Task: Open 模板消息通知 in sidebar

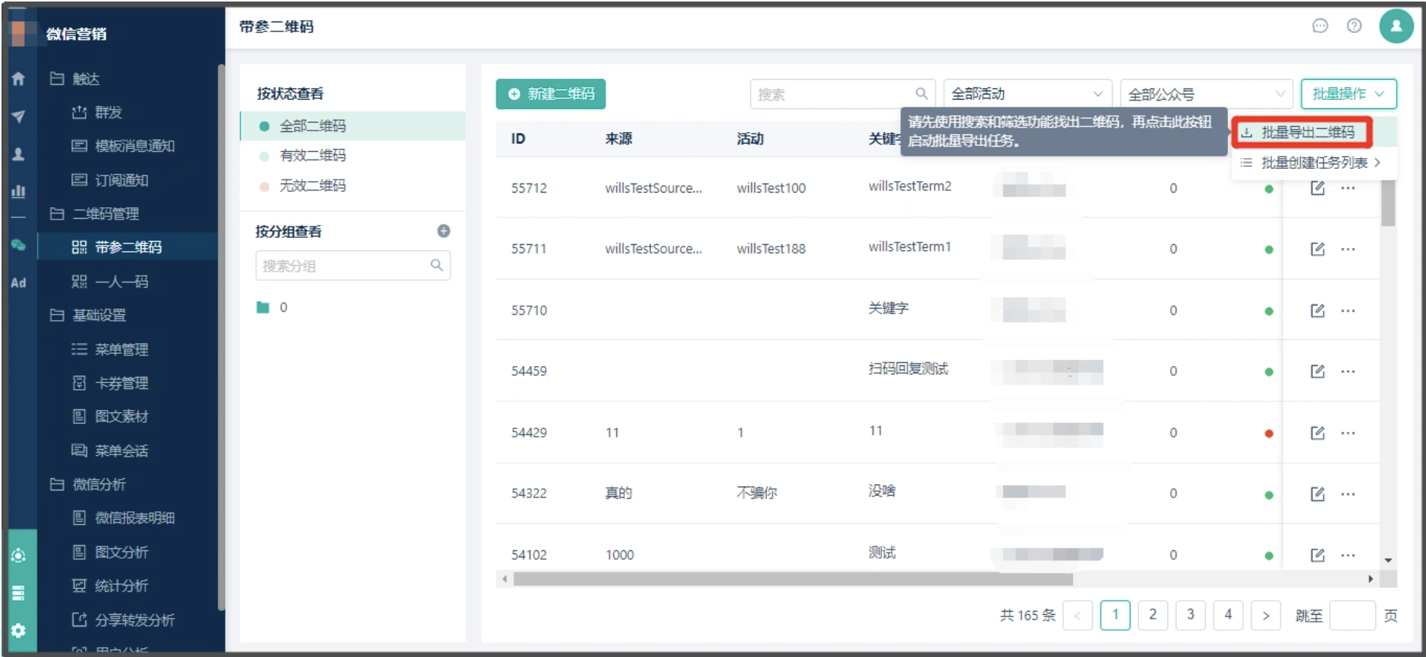Action: pyautogui.click(x=123, y=146)
